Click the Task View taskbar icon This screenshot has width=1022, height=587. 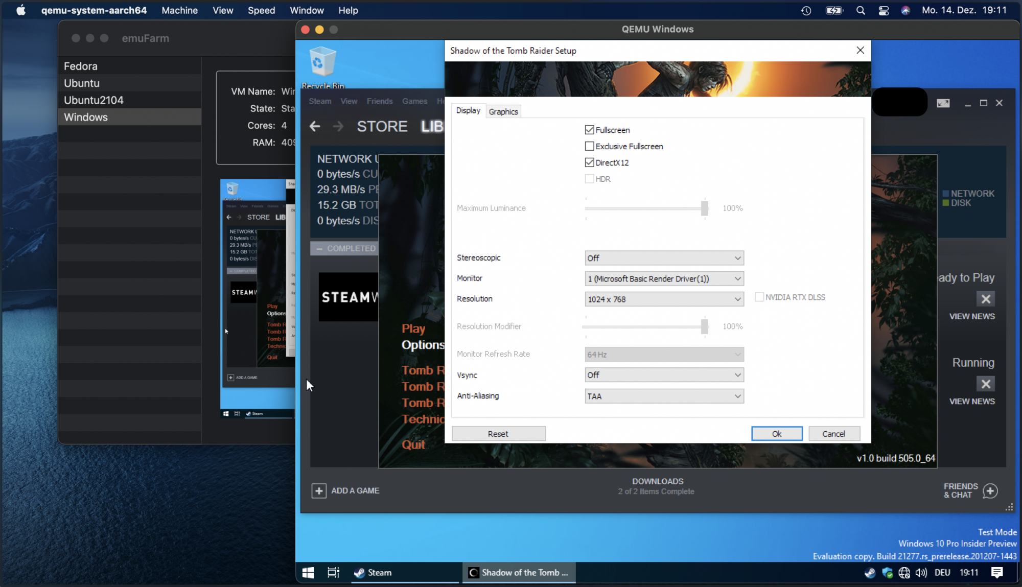[x=333, y=573]
